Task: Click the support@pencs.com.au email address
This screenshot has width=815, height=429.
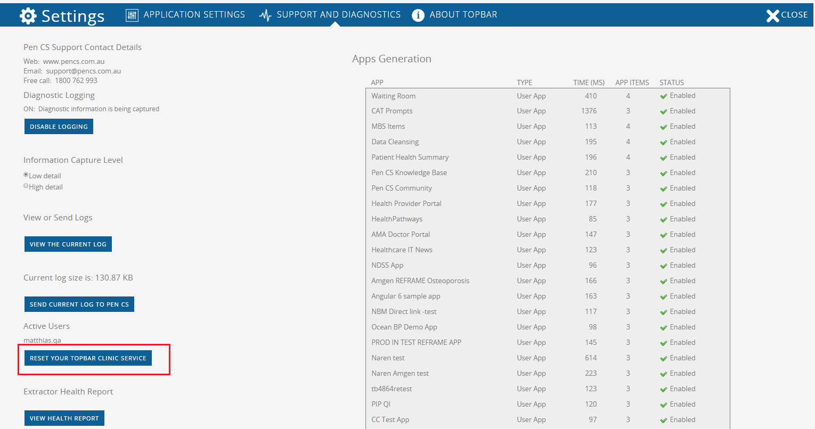Action: coord(83,71)
